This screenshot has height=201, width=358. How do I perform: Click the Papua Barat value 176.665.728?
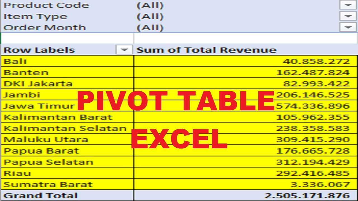[313, 151]
